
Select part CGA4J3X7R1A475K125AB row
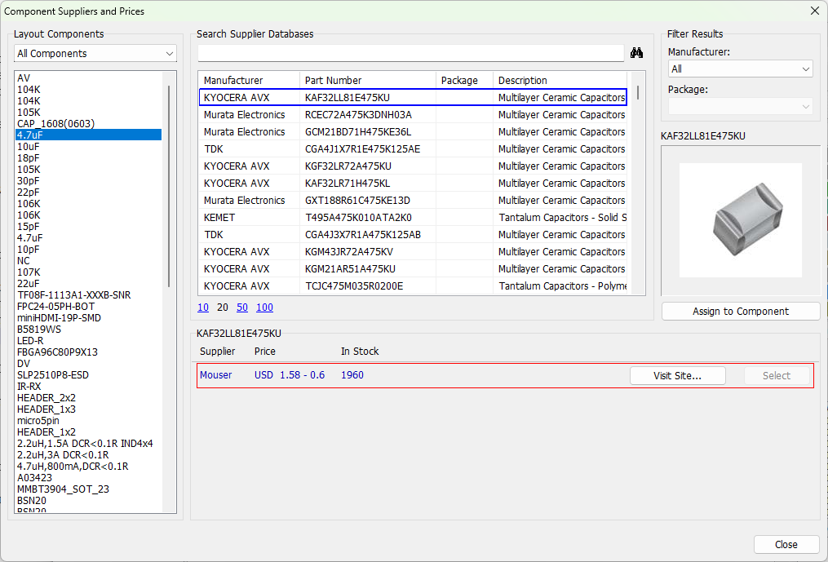point(413,235)
